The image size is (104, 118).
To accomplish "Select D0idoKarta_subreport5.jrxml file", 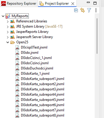I will tap(43, 100).
